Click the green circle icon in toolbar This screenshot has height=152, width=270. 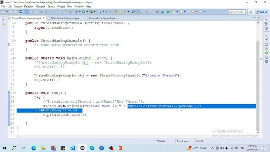(x=168, y=12)
